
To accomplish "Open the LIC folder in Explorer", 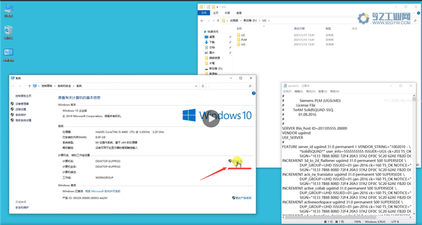I will [x=241, y=35].
